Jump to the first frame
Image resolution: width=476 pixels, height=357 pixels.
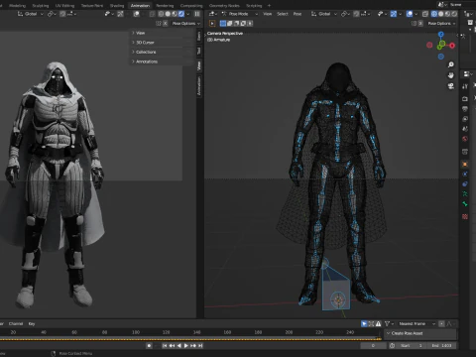pyautogui.click(x=165, y=346)
